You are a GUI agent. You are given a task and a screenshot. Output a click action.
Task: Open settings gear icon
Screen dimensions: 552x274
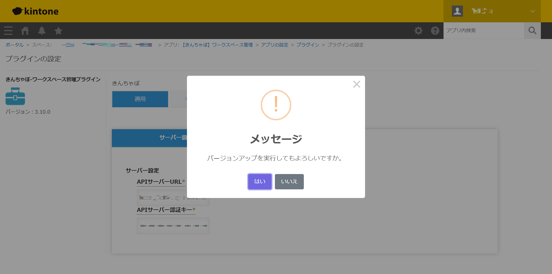[x=418, y=31]
